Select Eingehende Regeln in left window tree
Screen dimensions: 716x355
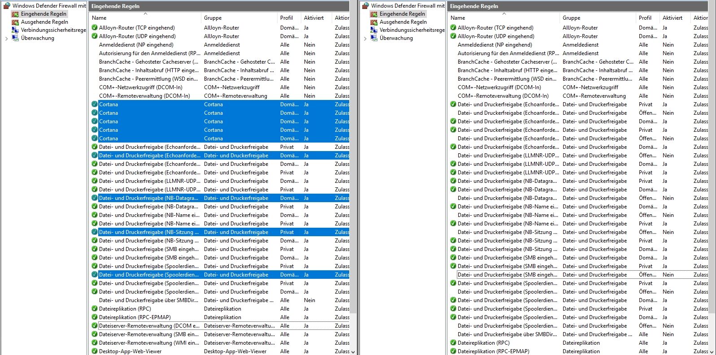[43, 14]
